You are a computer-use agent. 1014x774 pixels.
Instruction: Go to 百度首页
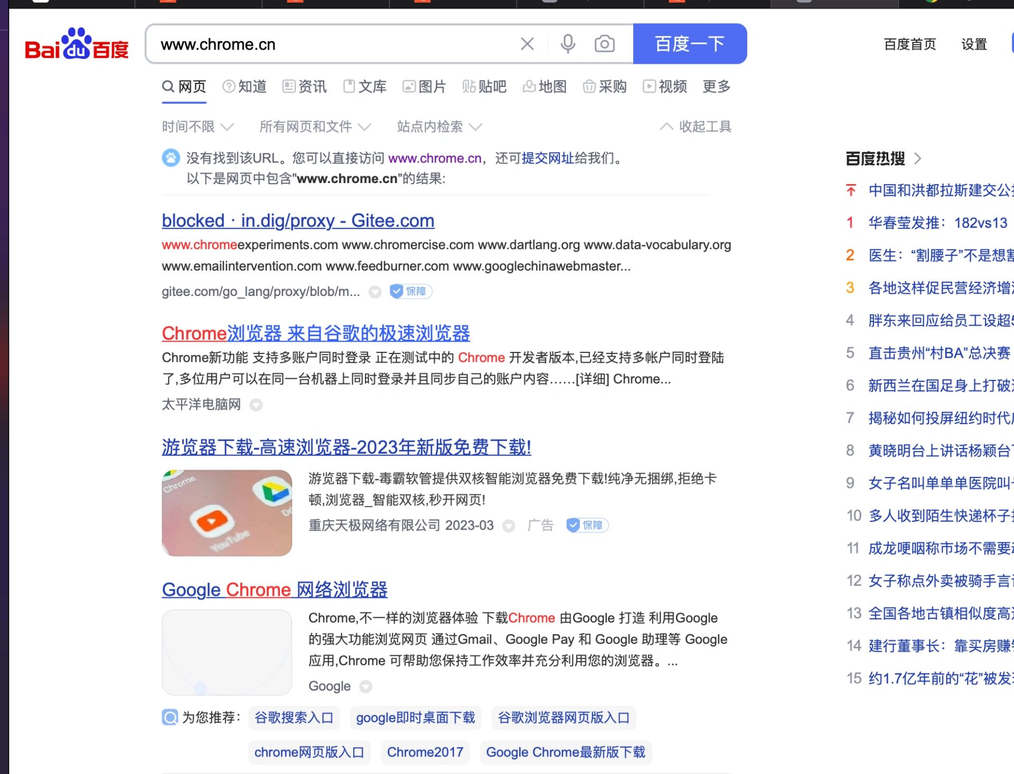click(910, 44)
